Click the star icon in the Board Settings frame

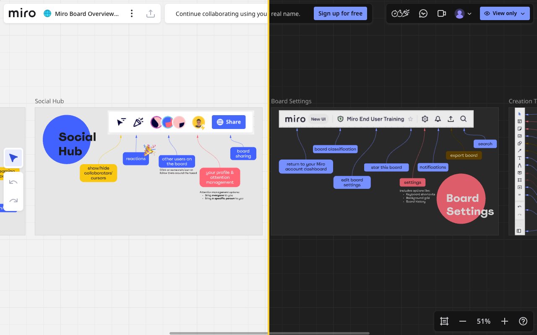[x=411, y=119]
